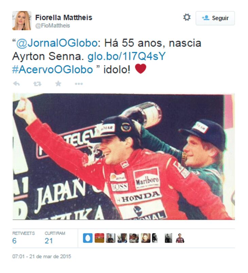Open the last liker avatar in red shirt

coord(180,238)
